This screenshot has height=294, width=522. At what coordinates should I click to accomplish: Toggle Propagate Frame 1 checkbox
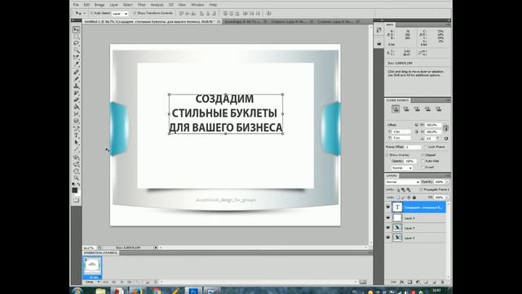click(x=422, y=189)
